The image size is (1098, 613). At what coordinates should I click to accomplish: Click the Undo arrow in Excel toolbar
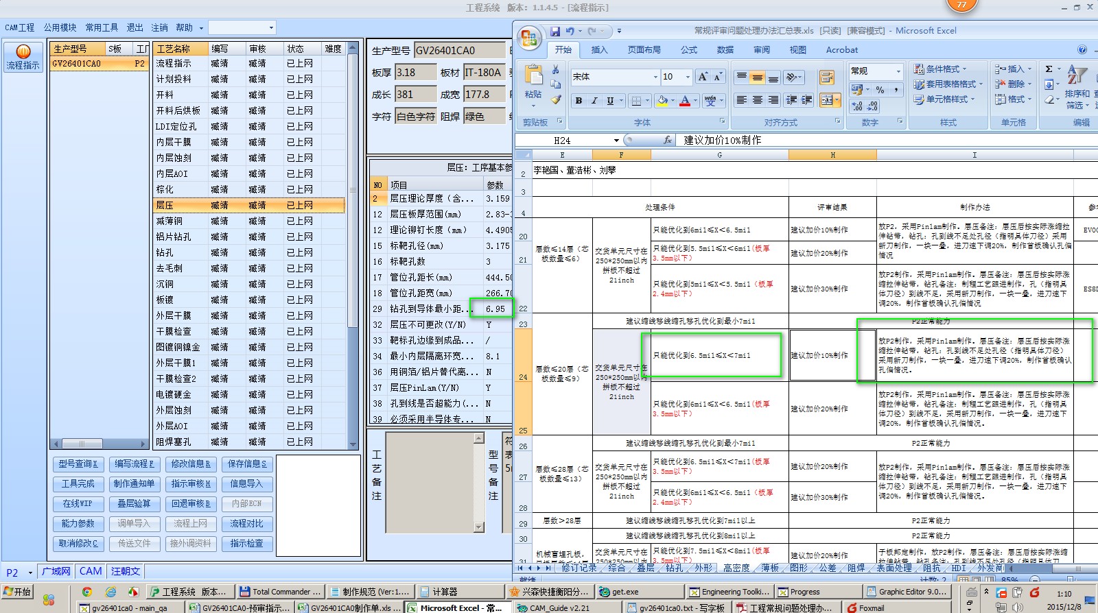click(x=570, y=31)
